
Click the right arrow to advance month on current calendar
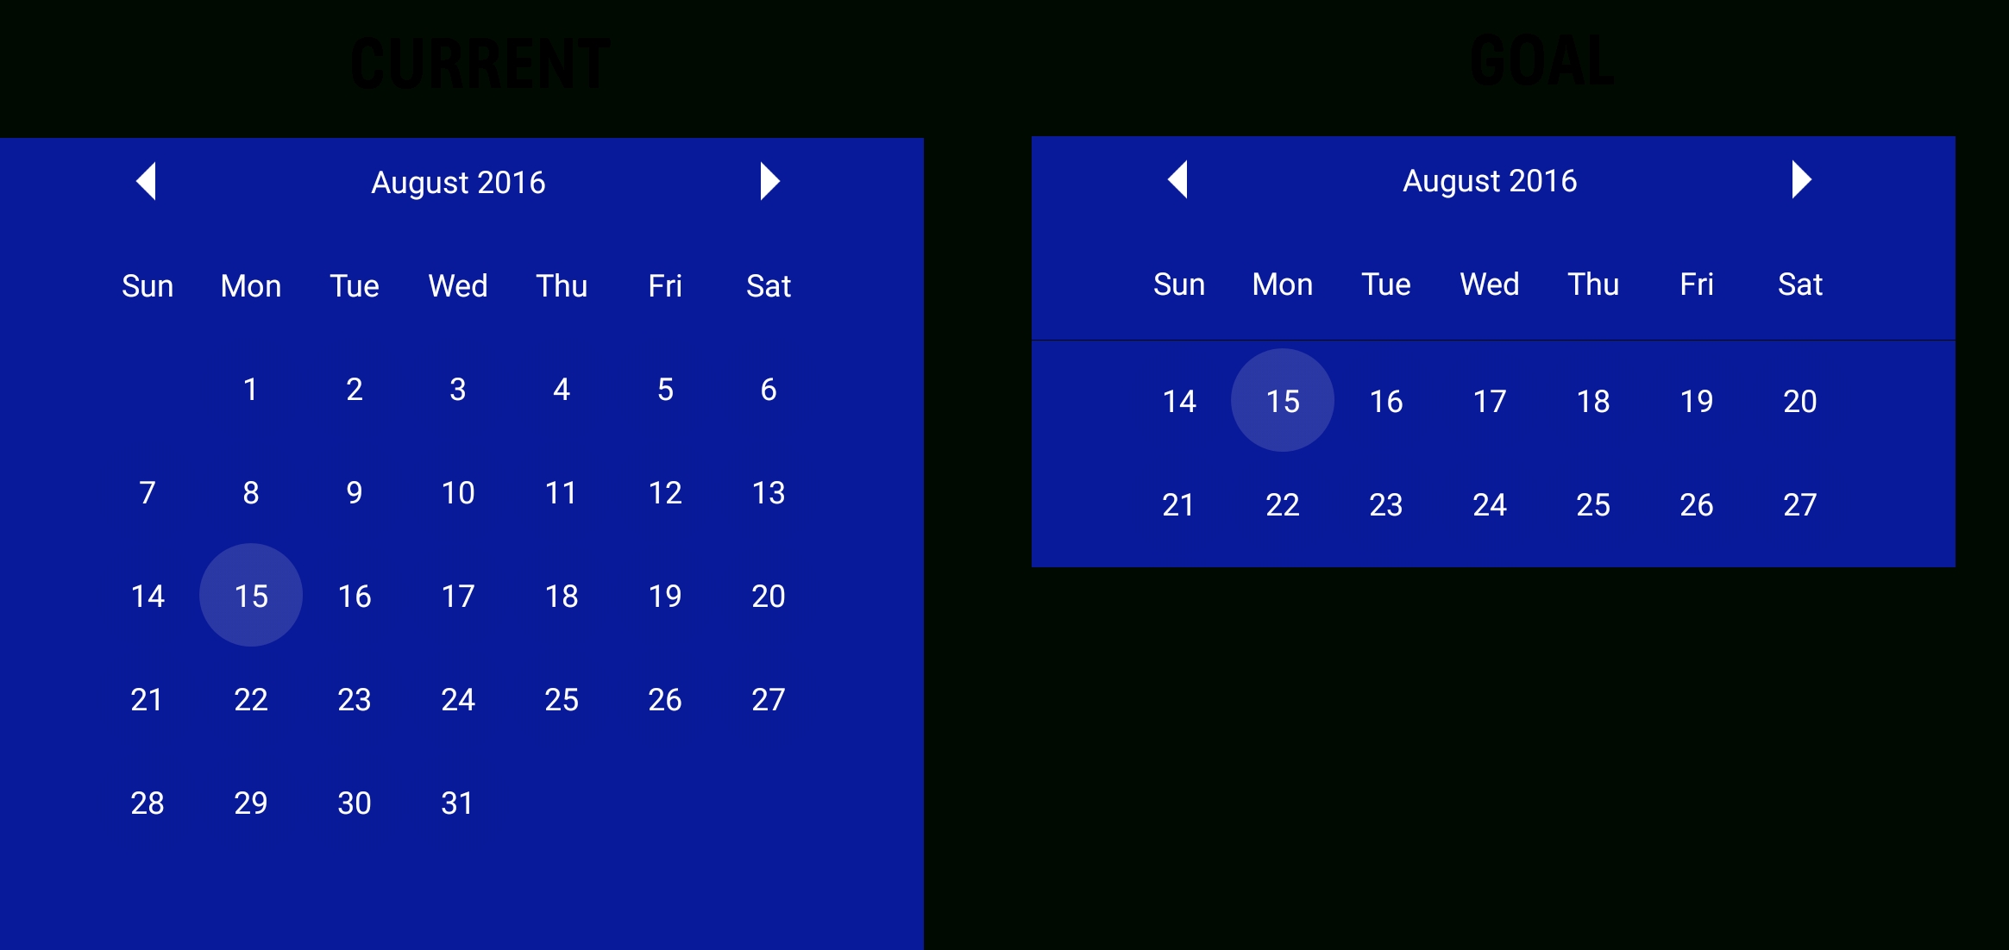point(769,180)
